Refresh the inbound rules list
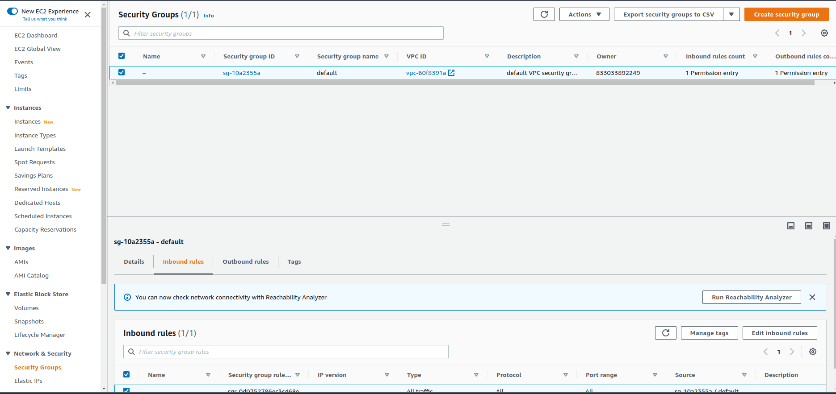Screen dimensions: 836x394 (x=666, y=333)
